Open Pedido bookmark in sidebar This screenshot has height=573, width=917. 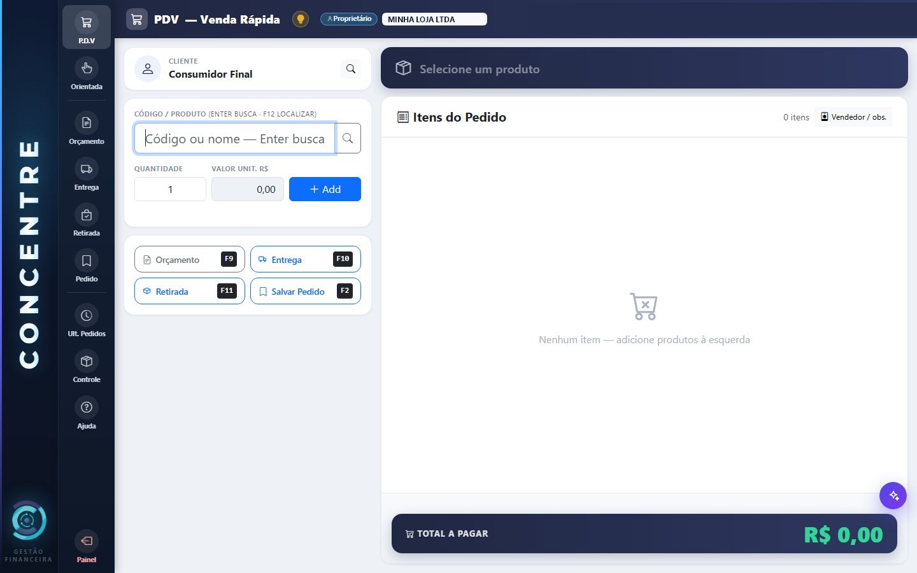coord(87,267)
